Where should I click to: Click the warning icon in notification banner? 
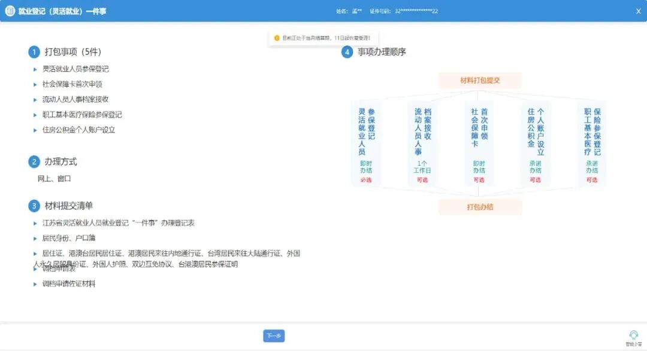[x=277, y=38]
